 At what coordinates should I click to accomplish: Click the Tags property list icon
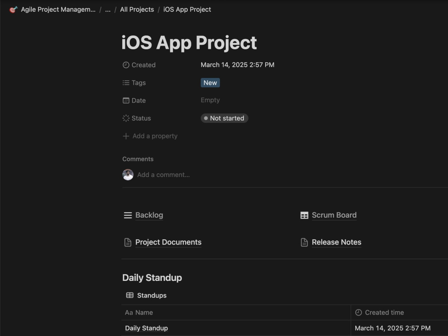126,82
